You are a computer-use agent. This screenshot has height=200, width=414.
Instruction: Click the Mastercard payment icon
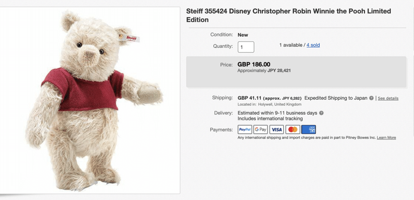coord(293,129)
